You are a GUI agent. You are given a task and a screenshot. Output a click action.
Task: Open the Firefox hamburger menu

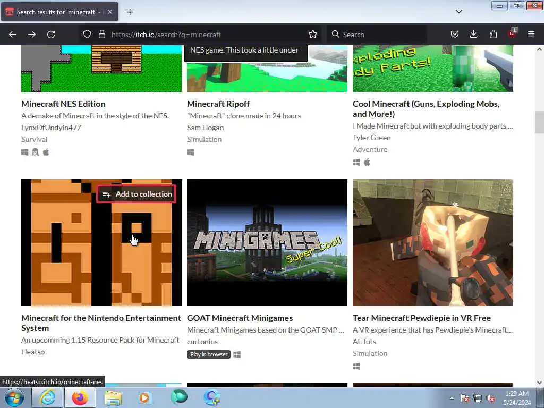click(531, 35)
